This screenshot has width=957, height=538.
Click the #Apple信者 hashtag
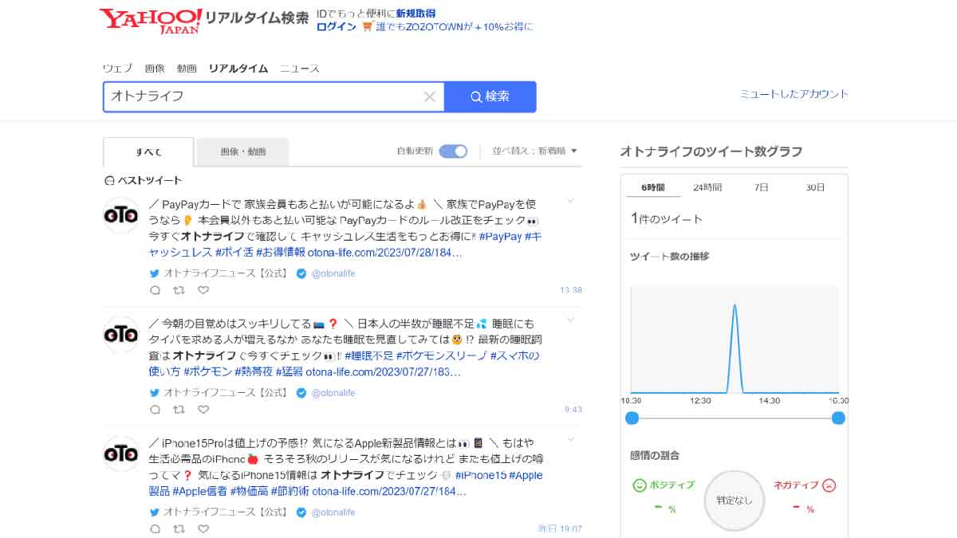pyautogui.click(x=200, y=491)
